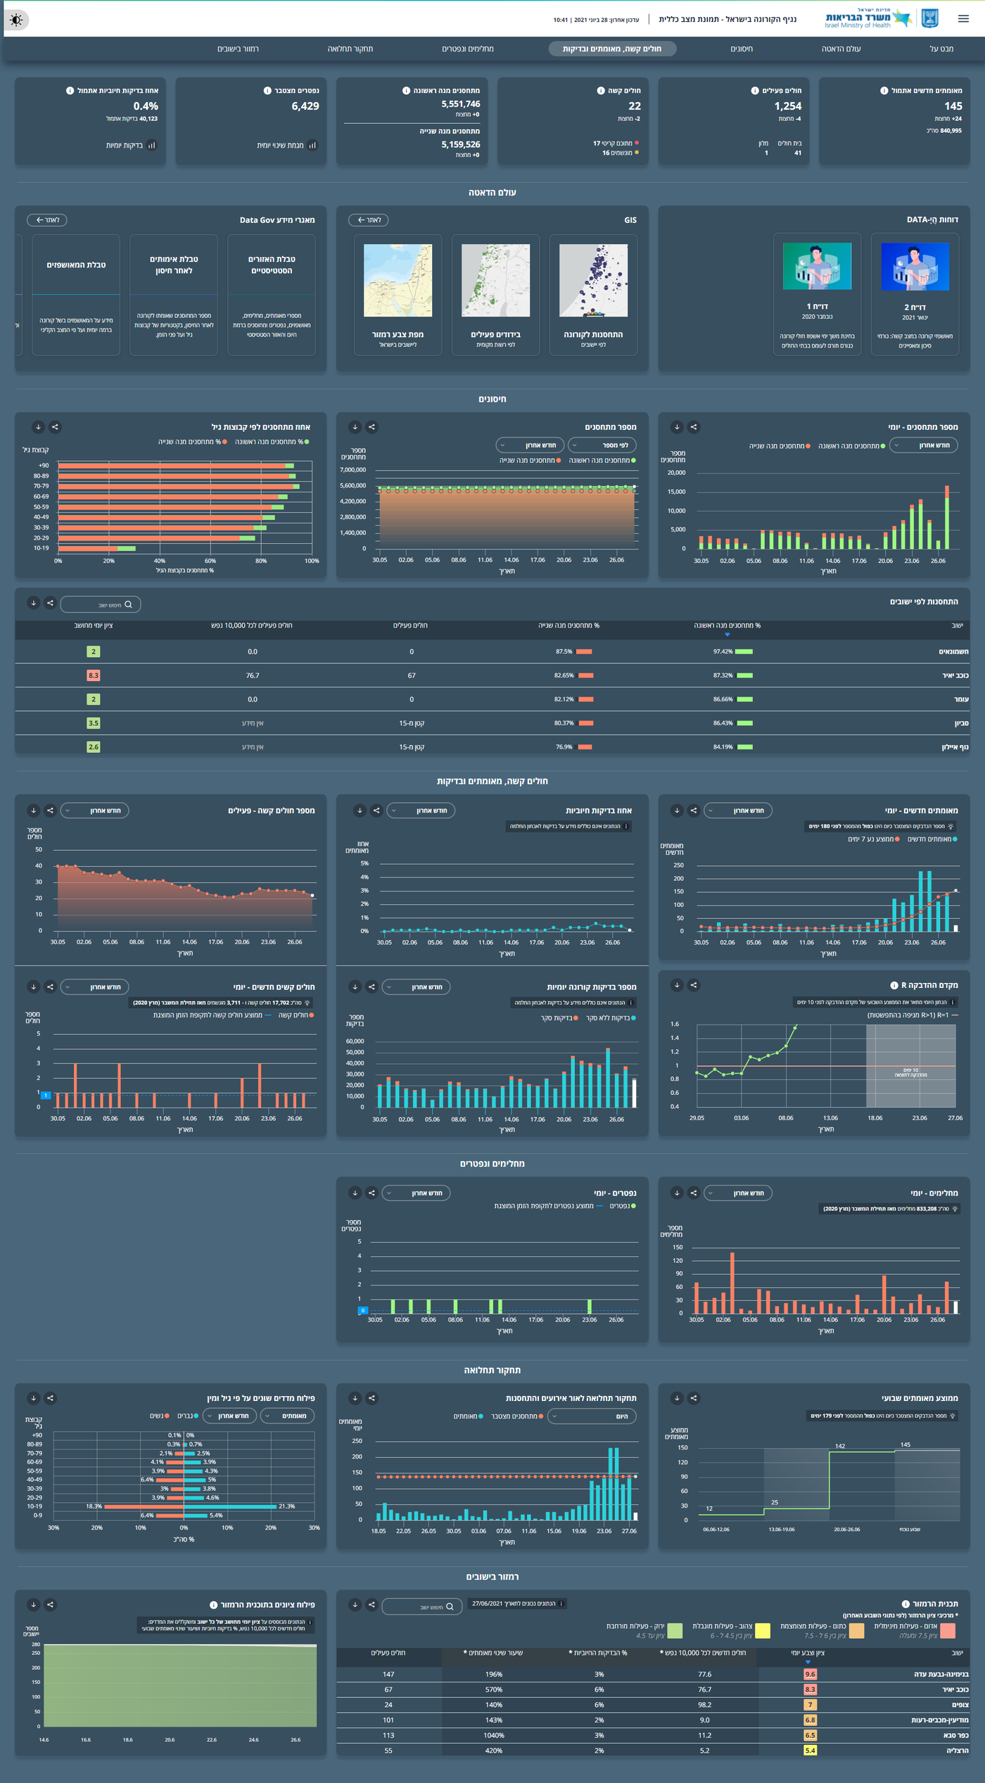Download the התחסנות לפי ישובים table

pyautogui.click(x=33, y=603)
